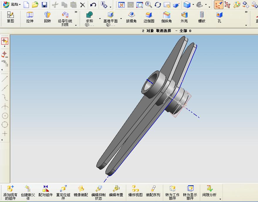Select the line curve tool on the left toolbar

pyautogui.click(x=5, y=79)
